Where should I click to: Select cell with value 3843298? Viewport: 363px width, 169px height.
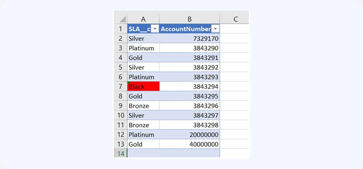pos(189,125)
